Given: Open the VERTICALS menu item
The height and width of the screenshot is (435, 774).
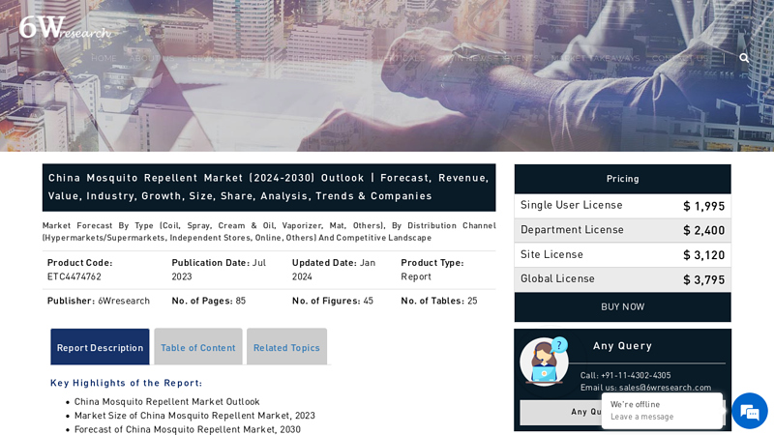Looking at the screenshot, I should [402, 58].
